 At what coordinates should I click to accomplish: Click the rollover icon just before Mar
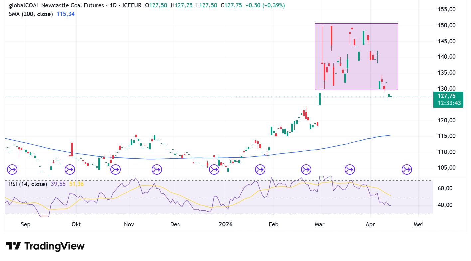coord(306,170)
